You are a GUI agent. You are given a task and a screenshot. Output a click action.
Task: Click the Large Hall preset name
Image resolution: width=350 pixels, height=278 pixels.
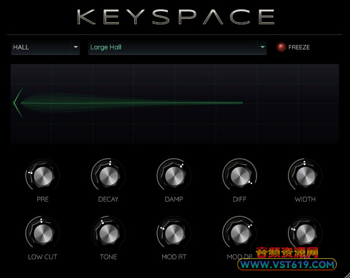[106, 47]
